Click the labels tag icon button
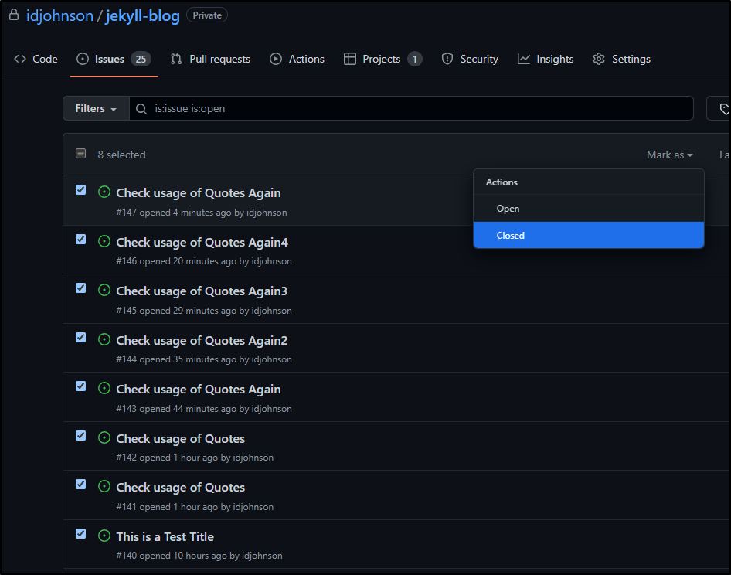 723,109
